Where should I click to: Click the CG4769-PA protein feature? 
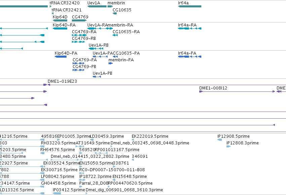pos(79,63)
